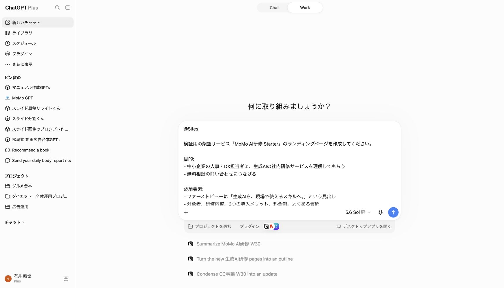Open プロジェクトを選択 project picker

[210, 226]
